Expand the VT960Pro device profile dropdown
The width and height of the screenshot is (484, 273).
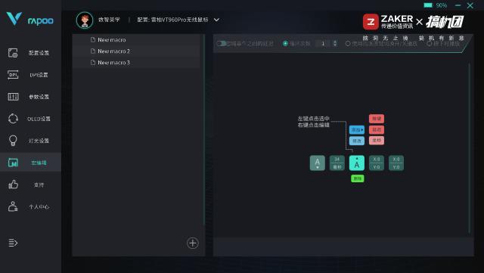click(x=216, y=20)
